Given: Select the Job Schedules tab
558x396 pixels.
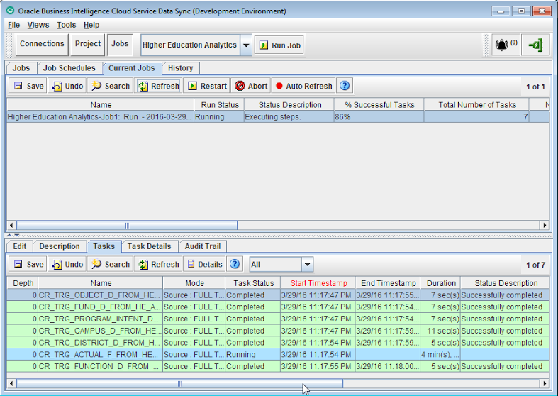Looking at the screenshot, I should (x=69, y=68).
